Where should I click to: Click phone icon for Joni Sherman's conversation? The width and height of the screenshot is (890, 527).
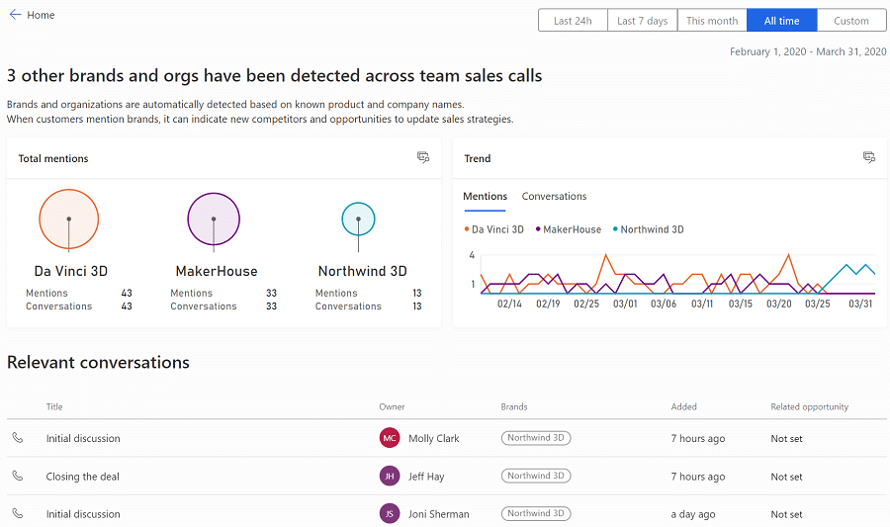[18, 513]
